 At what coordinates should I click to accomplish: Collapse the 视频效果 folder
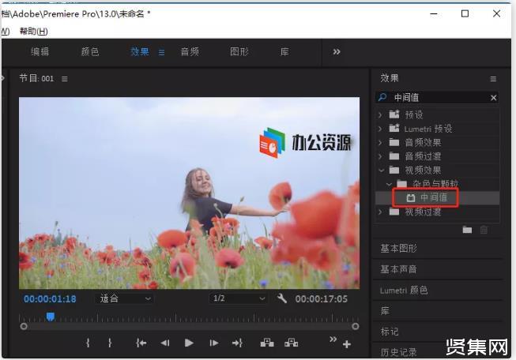tap(381, 170)
